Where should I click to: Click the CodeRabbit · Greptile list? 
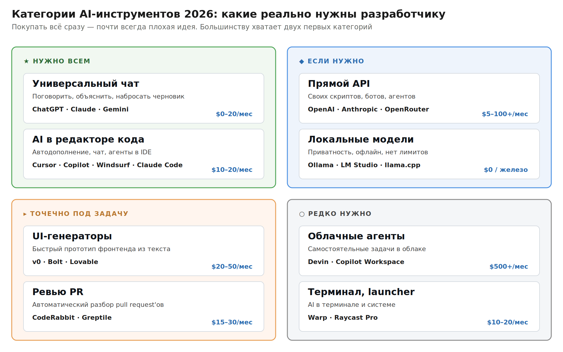(72, 317)
